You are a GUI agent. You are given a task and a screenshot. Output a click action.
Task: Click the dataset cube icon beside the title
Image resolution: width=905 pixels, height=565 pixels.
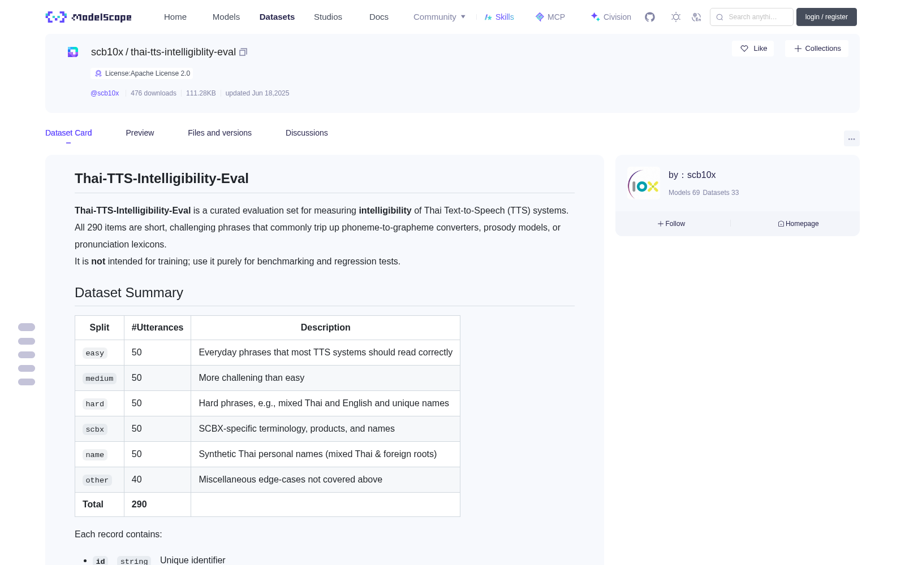(x=73, y=52)
